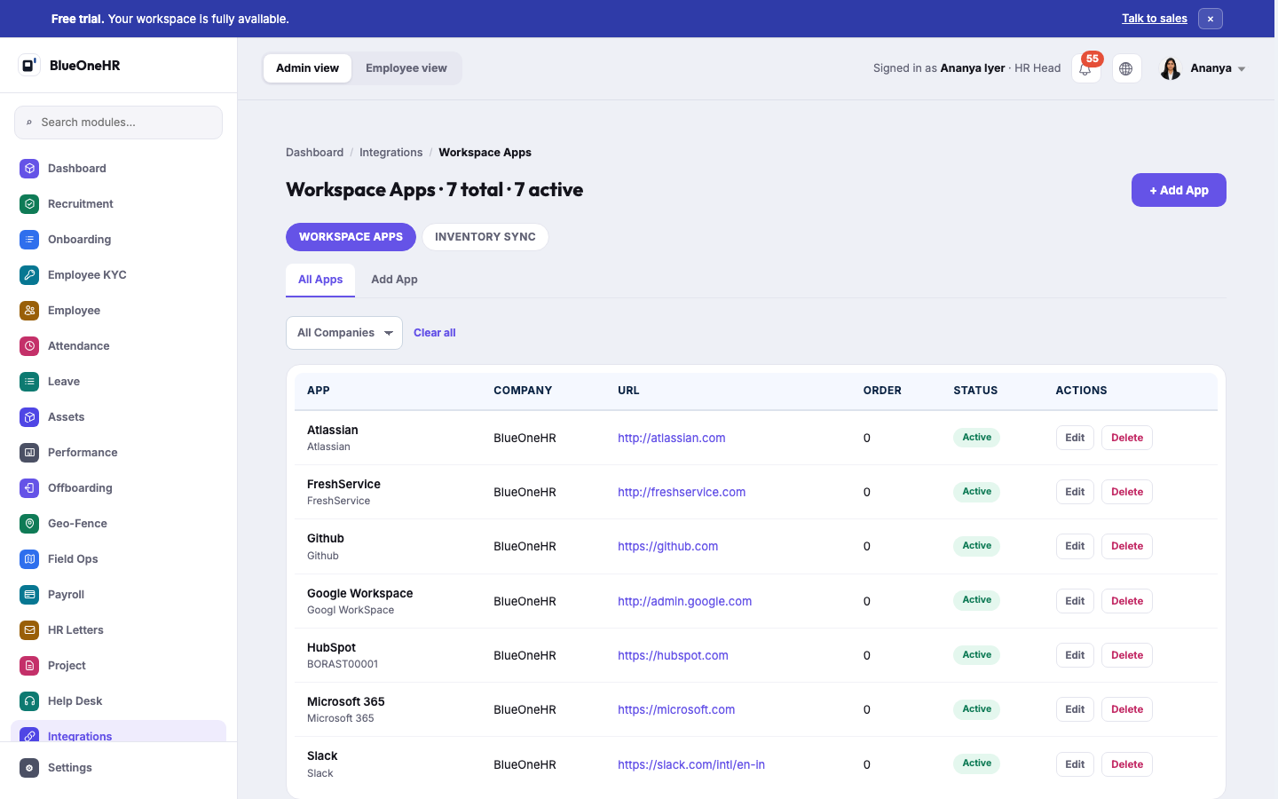Image resolution: width=1278 pixels, height=799 pixels.
Task: Select the Geo-Fence pin icon
Action: pyautogui.click(x=29, y=523)
